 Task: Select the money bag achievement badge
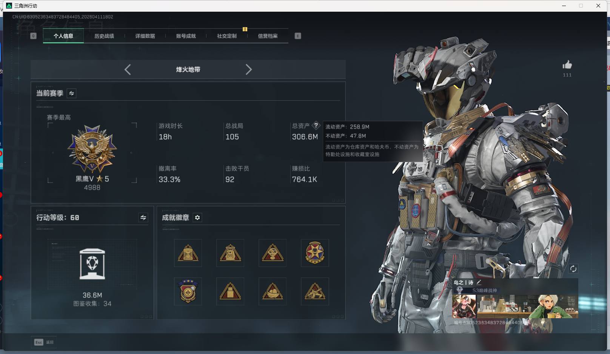[230, 253]
